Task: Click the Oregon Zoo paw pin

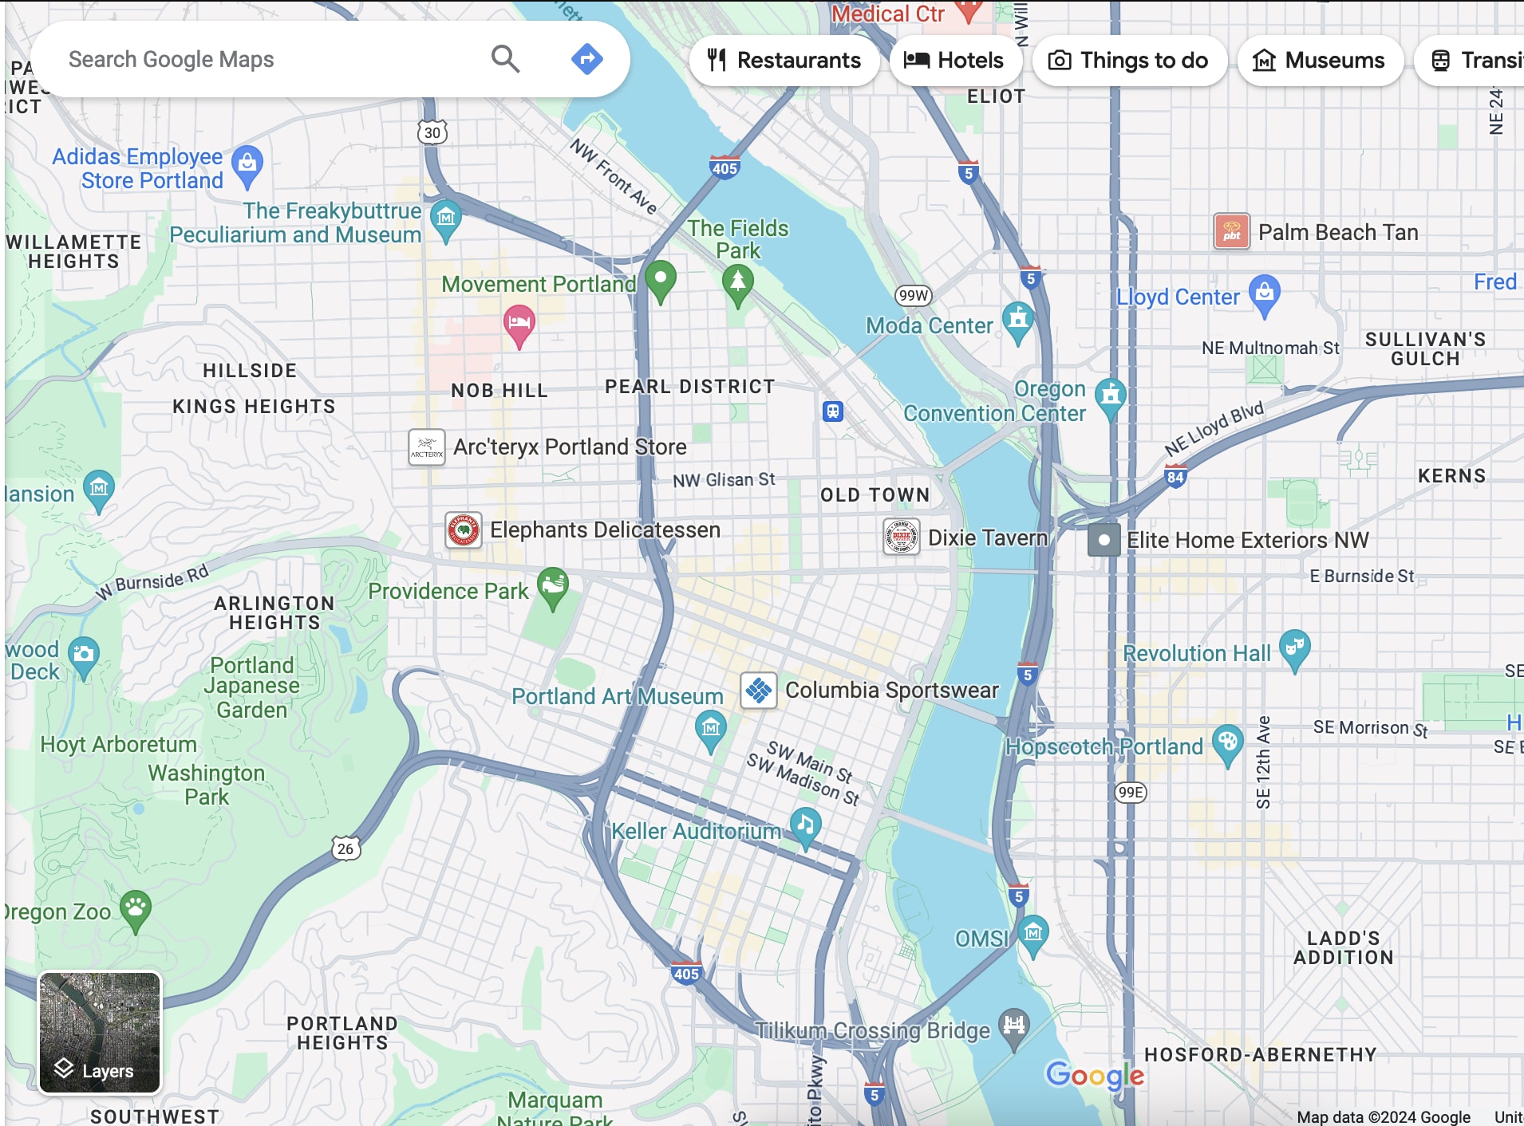Action: pyautogui.click(x=136, y=911)
